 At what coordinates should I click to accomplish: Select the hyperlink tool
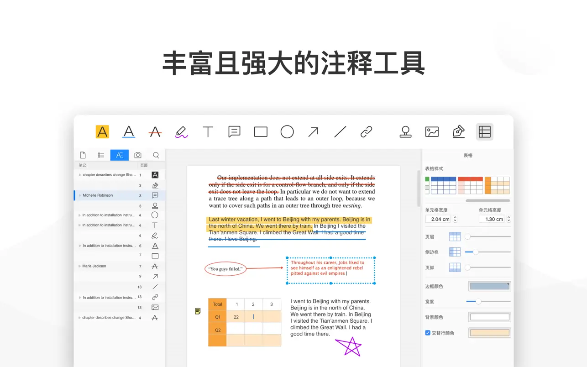tap(366, 132)
